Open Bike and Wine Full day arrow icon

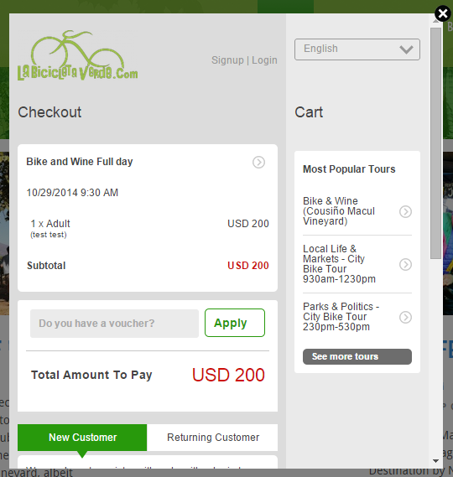coord(258,162)
